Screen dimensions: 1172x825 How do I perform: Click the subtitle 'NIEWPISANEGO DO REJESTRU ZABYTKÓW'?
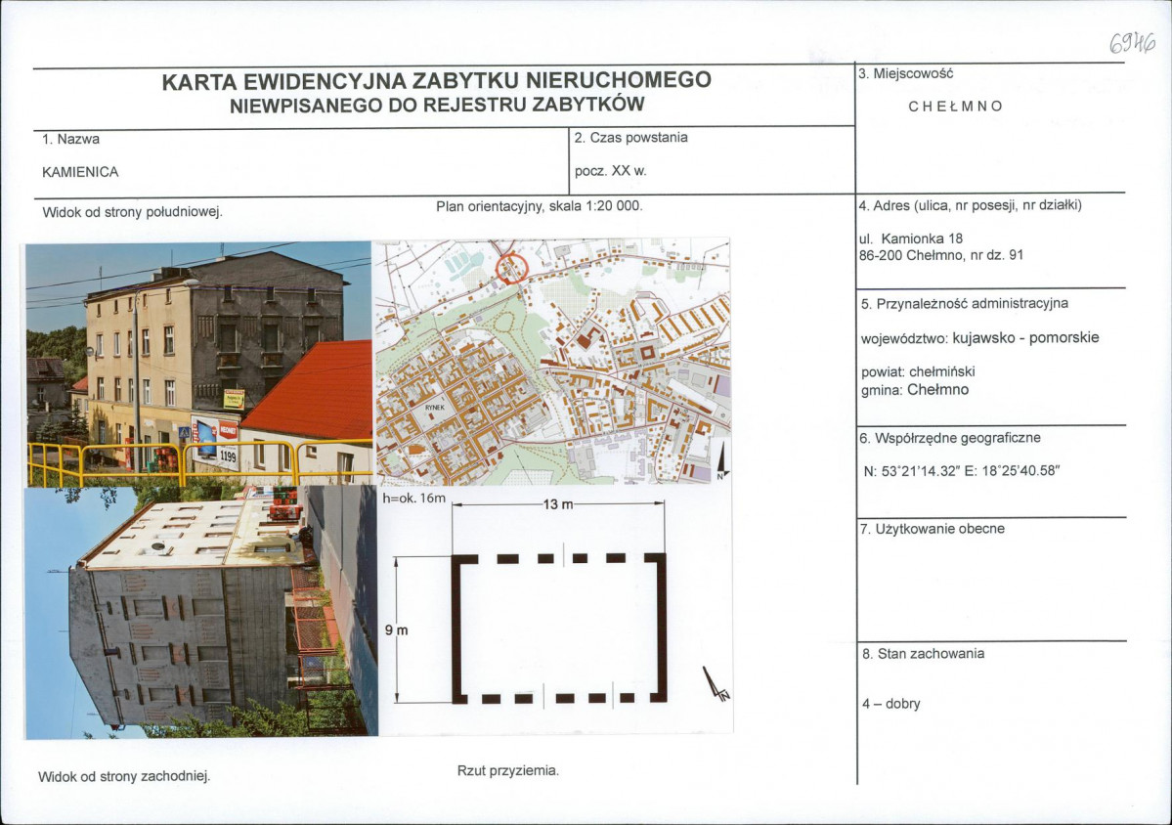coord(437,105)
